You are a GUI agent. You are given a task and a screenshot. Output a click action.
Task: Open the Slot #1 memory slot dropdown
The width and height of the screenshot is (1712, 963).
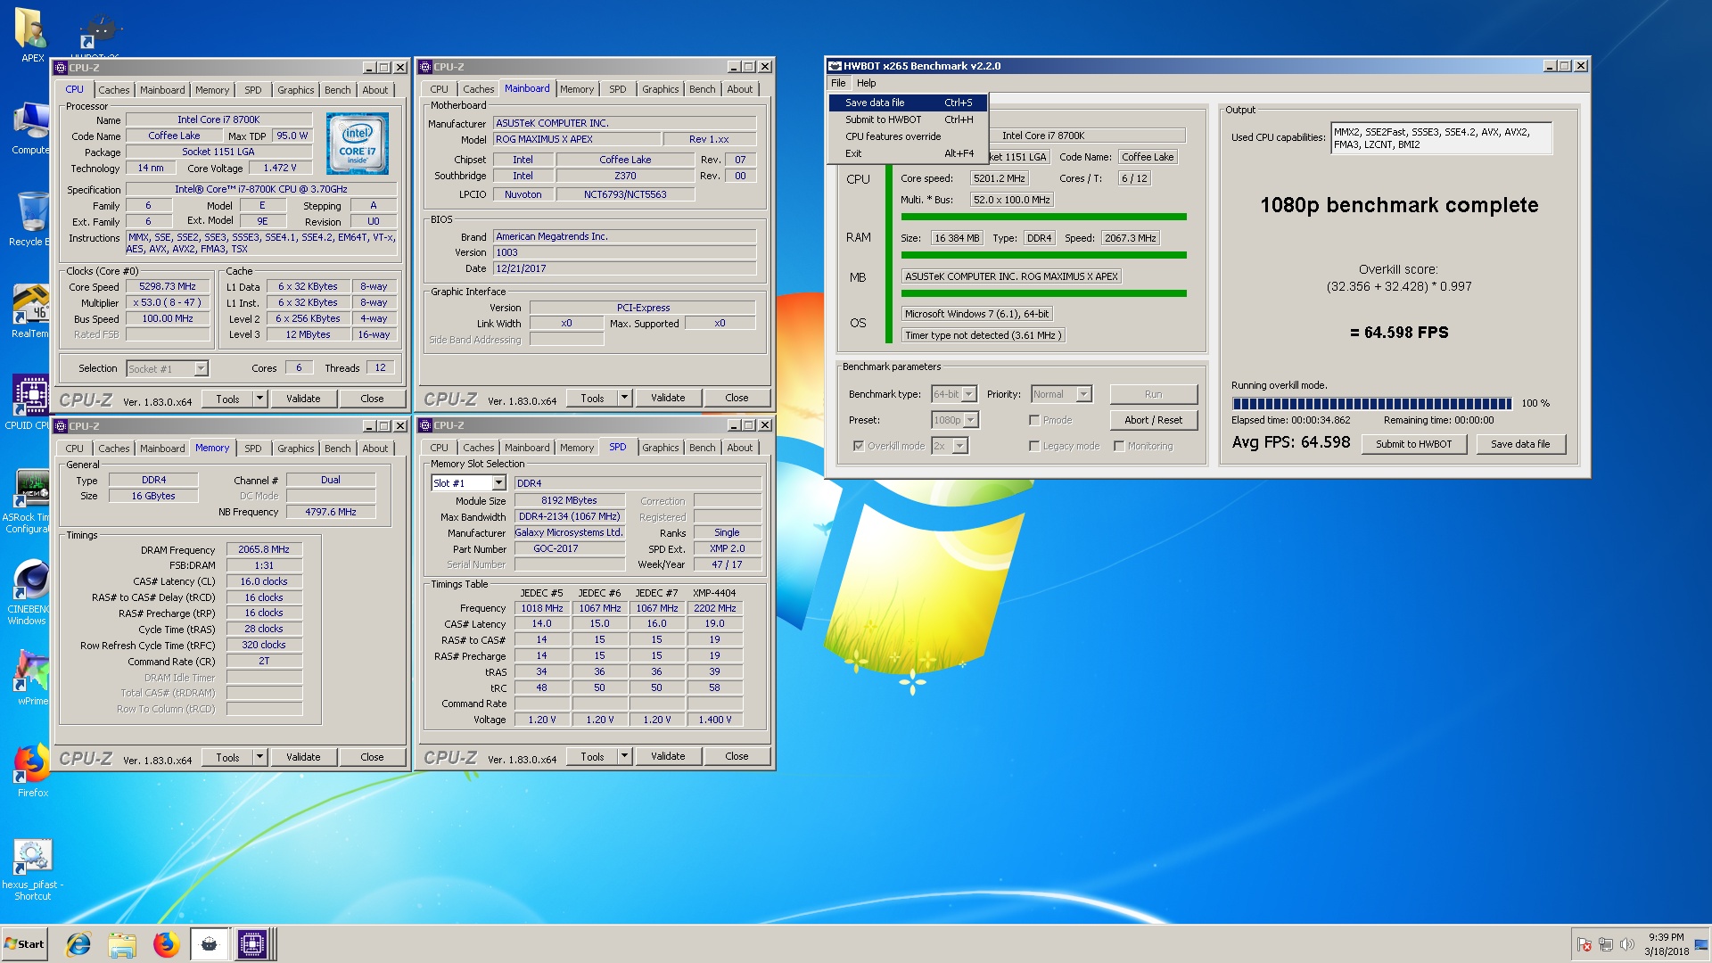point(469,483)
